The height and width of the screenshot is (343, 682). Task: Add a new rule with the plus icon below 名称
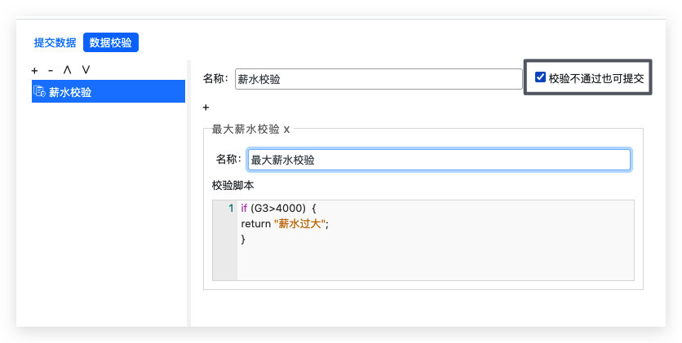click(206, 108)
